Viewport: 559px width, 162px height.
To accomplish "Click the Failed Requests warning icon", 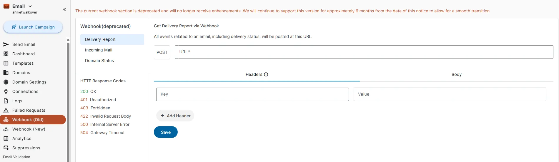I will tap(6, 110).
